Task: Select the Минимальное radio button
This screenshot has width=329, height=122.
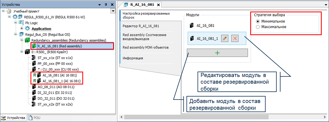Action: (257, 21)
